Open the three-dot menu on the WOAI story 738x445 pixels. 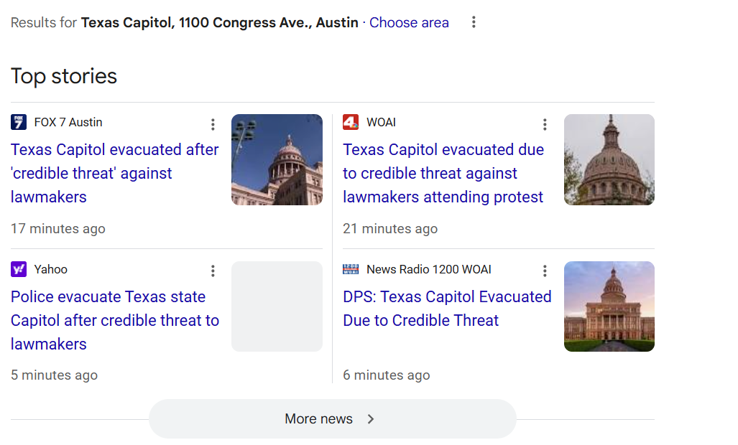click(x=545, y=124)
